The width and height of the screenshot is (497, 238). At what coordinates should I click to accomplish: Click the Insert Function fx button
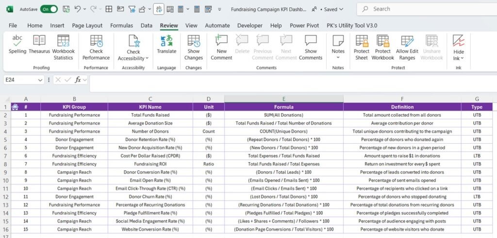[77, 80]
